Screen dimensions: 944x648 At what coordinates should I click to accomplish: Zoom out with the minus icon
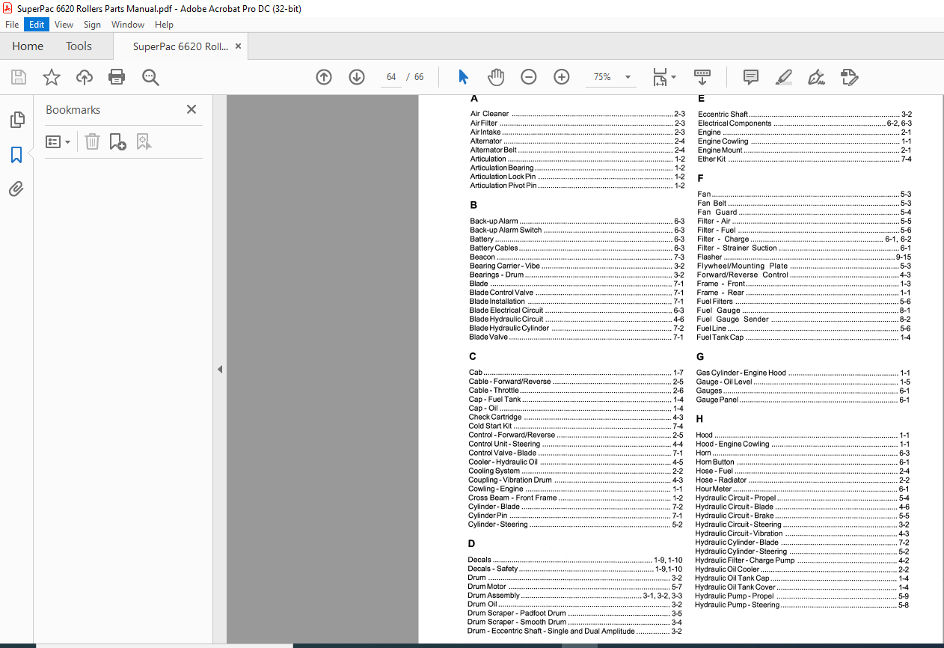[529, 77]
